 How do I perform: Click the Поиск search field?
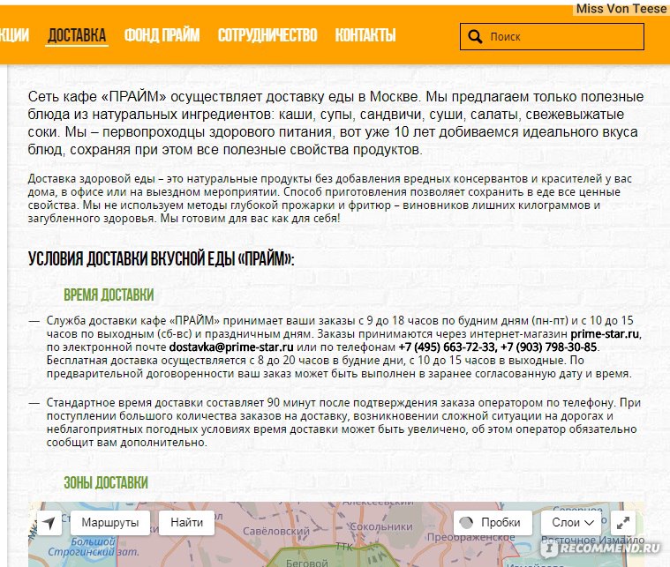click(552, 37)
